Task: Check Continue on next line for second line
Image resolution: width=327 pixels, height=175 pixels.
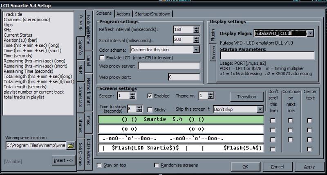Action: 290,130
